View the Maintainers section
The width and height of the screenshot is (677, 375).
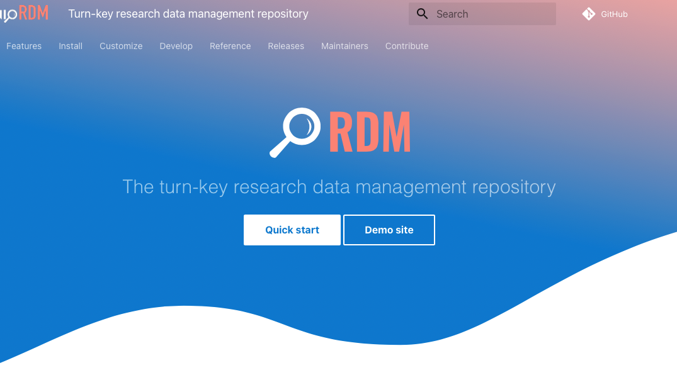(x=344, y=46)
